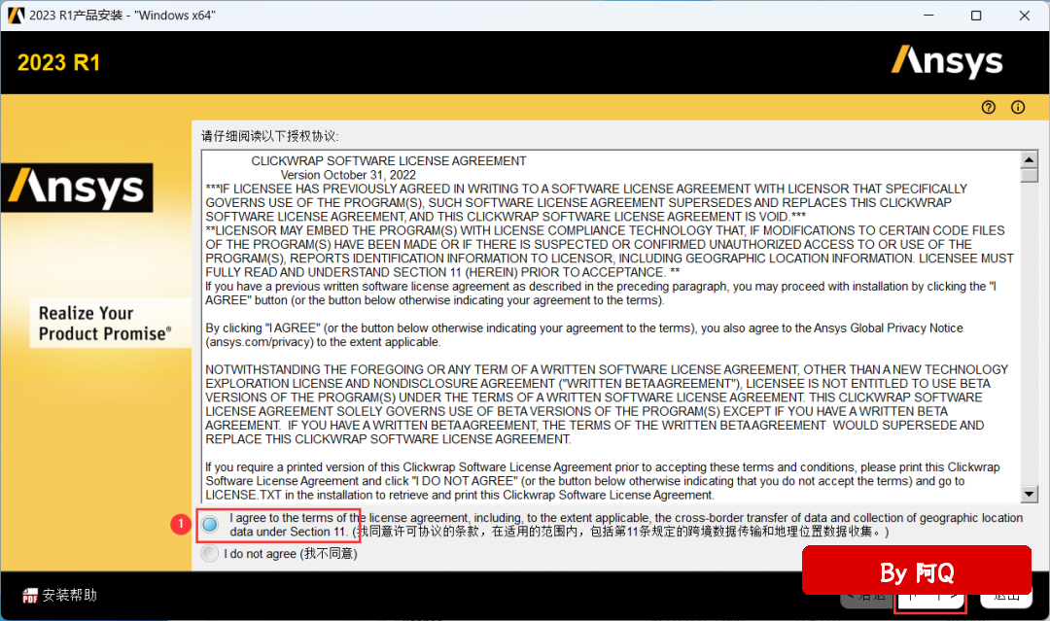Click the question mark help icon
Screen dimensions: 1050x621
989,108
